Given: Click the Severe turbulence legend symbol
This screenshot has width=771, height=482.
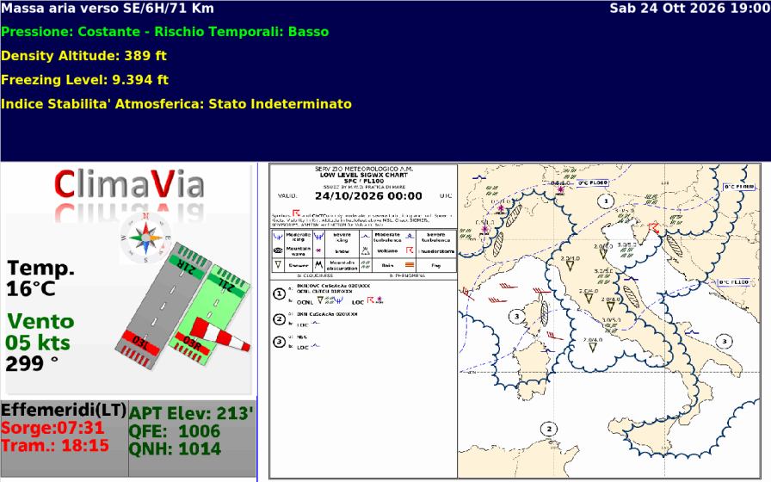Looking at the screenshot, I should 410,237.
